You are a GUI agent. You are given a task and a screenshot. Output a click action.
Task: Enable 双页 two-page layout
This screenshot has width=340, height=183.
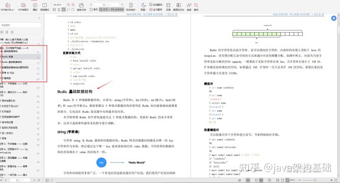(104, 9)
